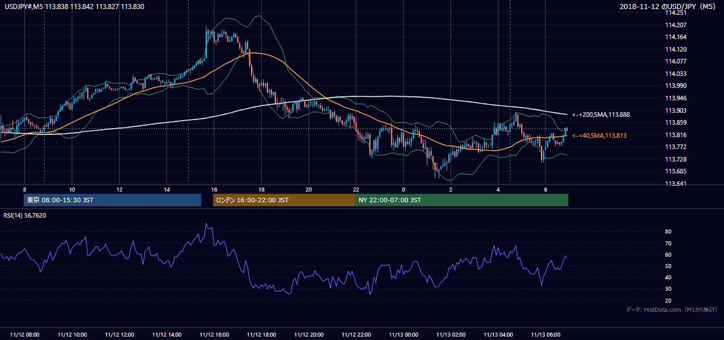Click the 113.946 price axis label
This screenshot has width=724, height=340.
click(x=675, y=98)
